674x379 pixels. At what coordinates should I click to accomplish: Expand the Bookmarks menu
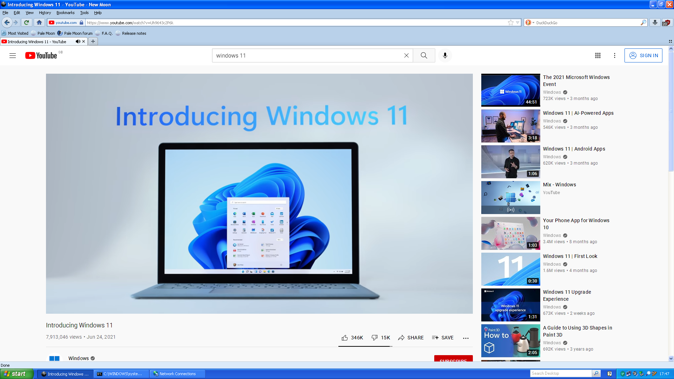[x=66, y=13]
